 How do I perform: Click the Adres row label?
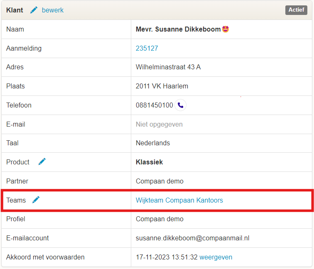point(15,67)
